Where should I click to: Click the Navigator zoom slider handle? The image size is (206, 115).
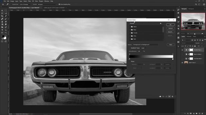(x=195, y=34)
